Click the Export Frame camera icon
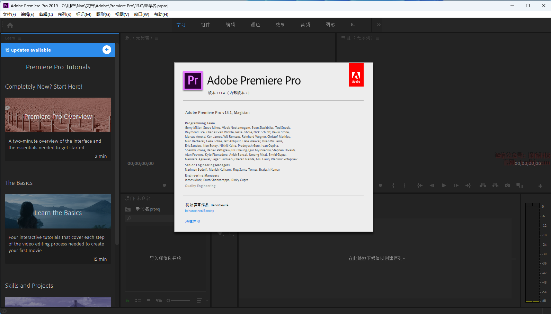The width and height of the screenshot is (551, 314). 507,186
